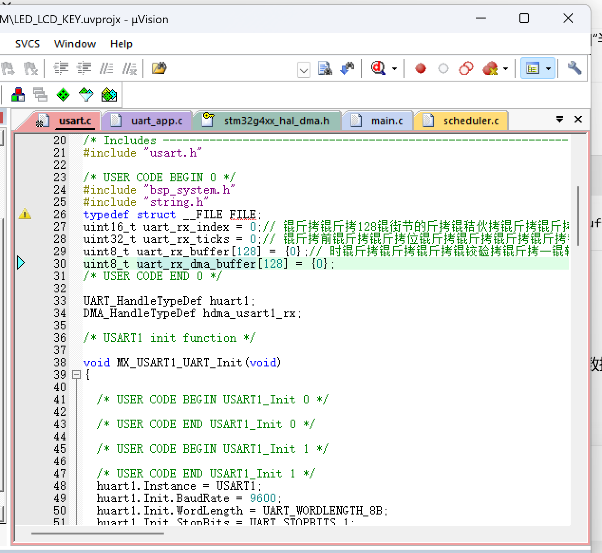Close the active editor tab
602x553 pixels.
pos(578,119)
